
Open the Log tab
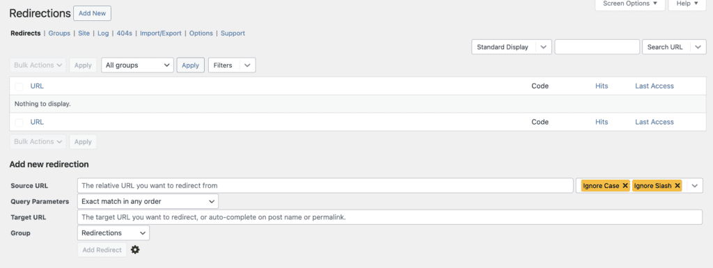[103, 33]
